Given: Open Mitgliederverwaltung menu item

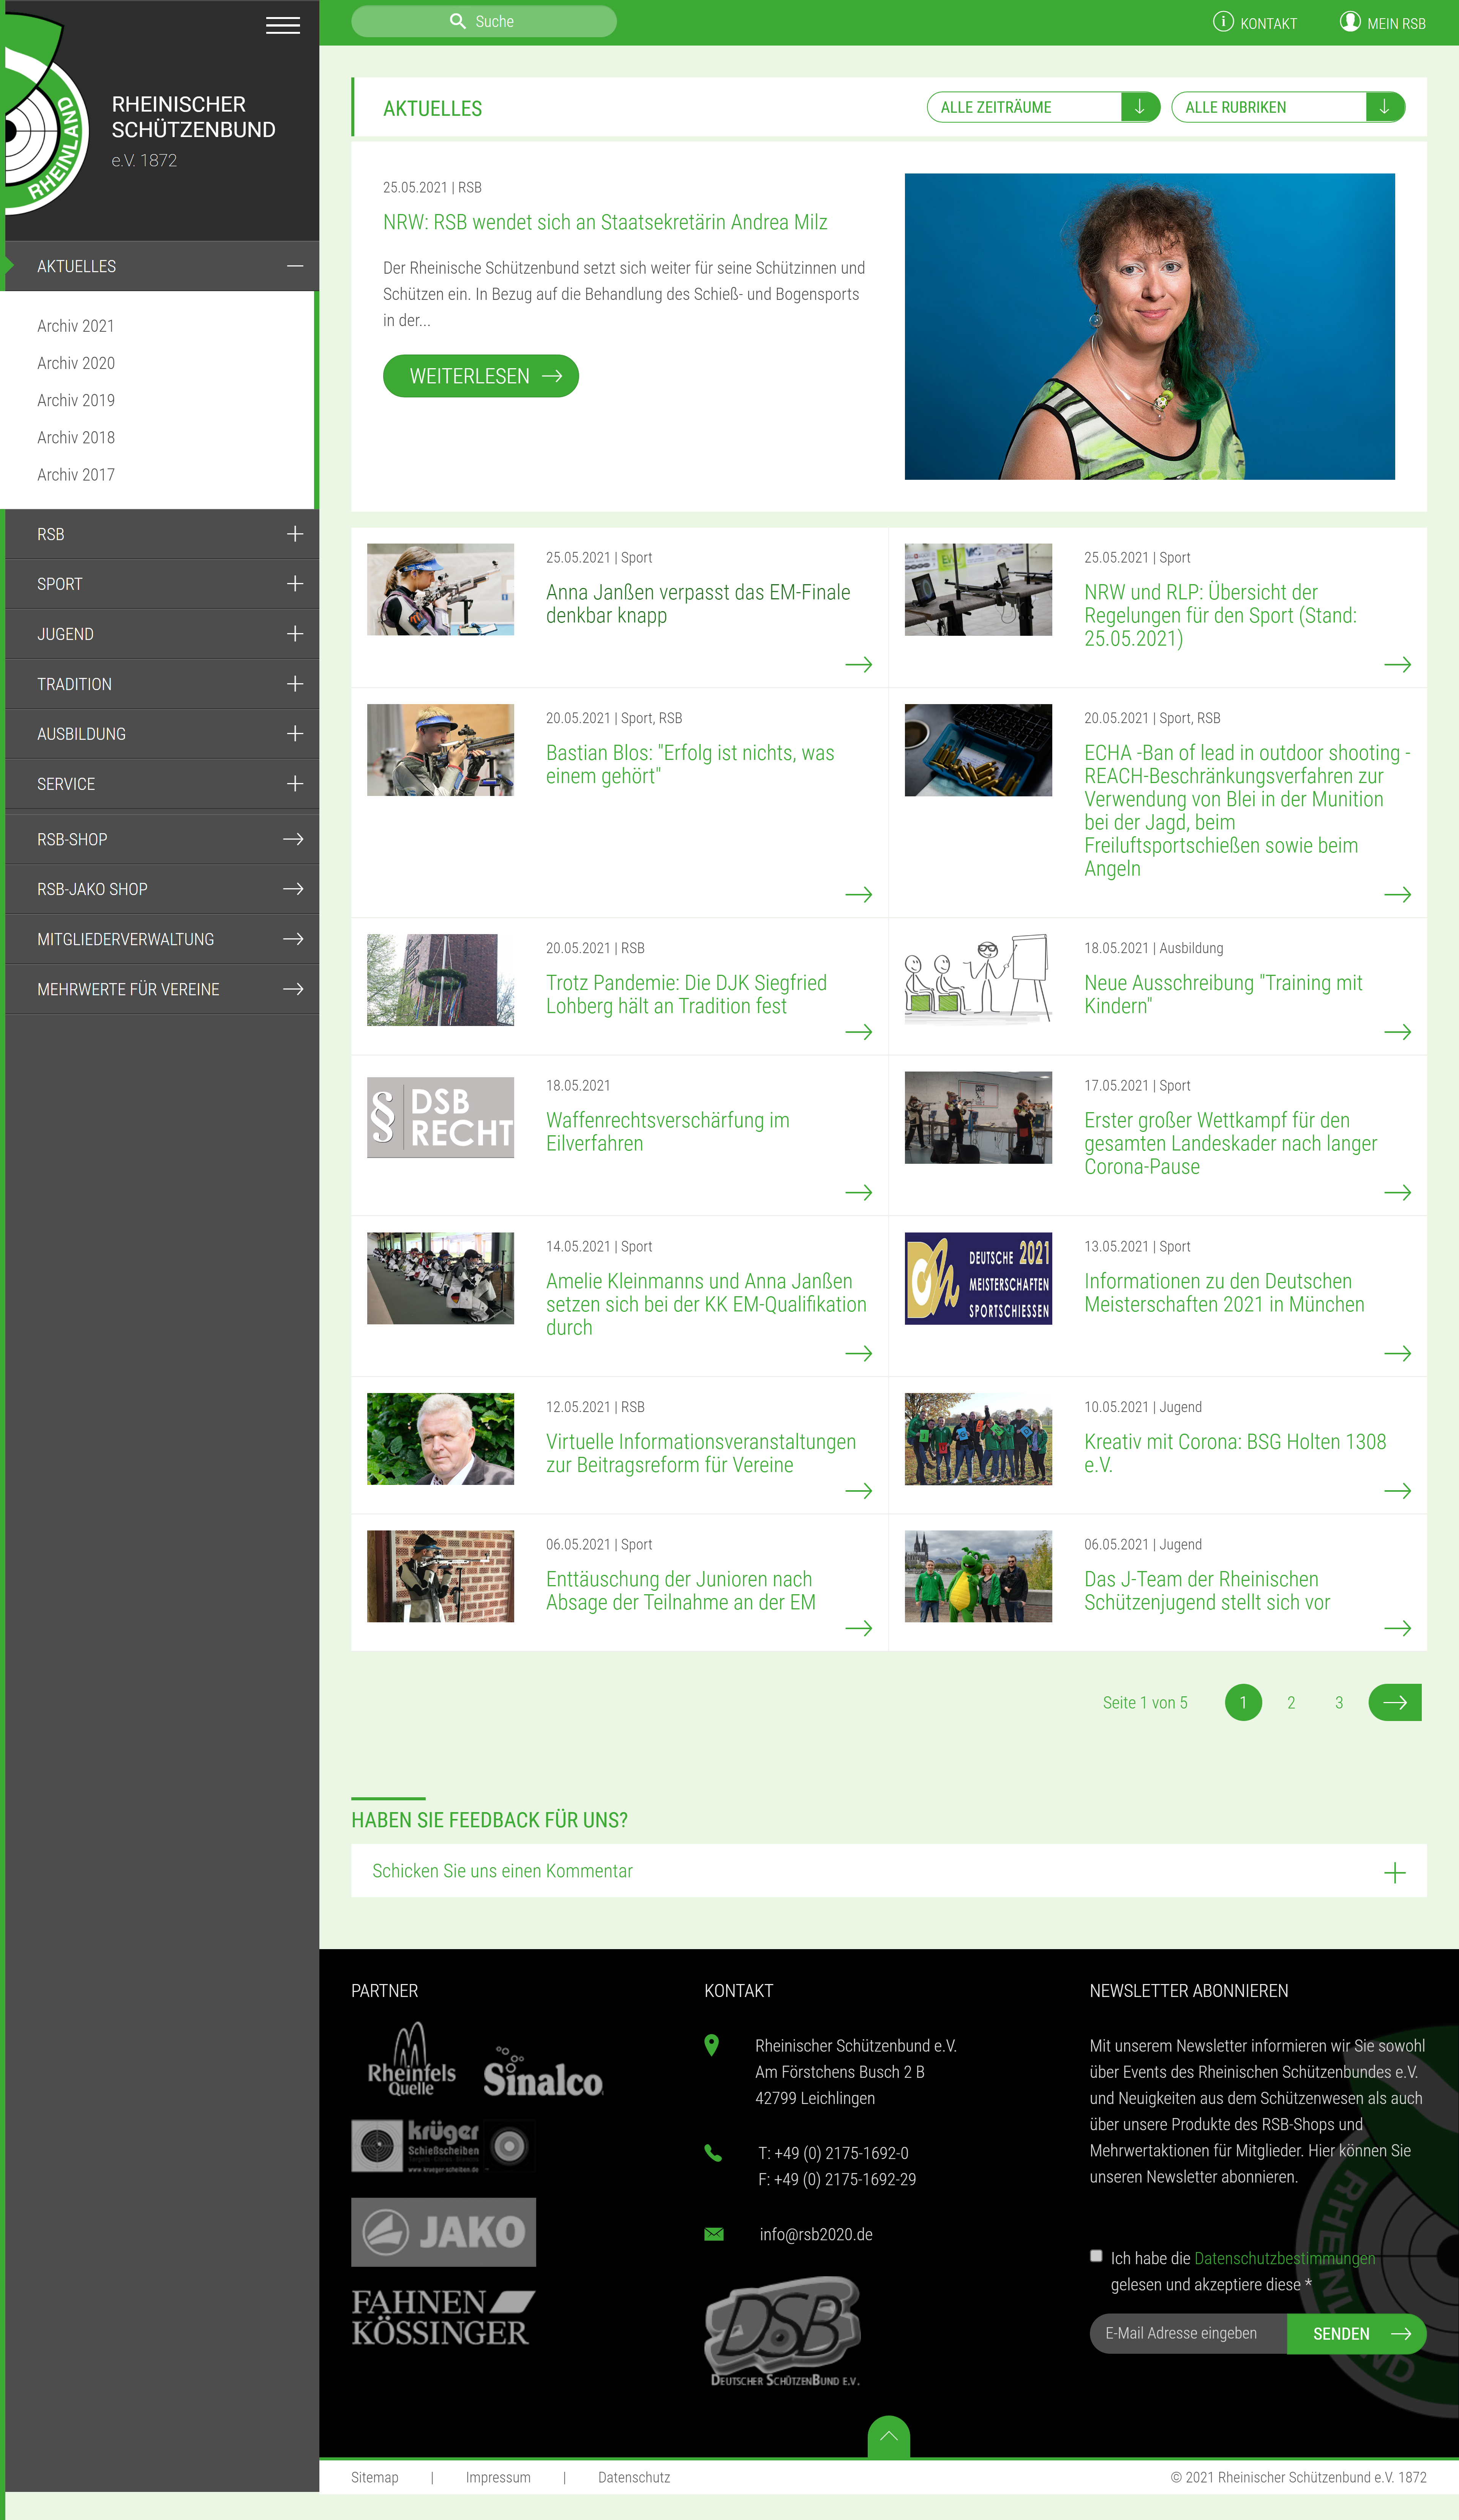Looking at the screenshot, I should pos(162,939).
